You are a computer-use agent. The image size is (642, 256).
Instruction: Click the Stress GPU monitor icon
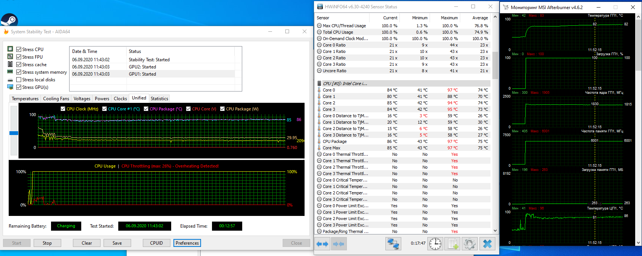[10, 87]
